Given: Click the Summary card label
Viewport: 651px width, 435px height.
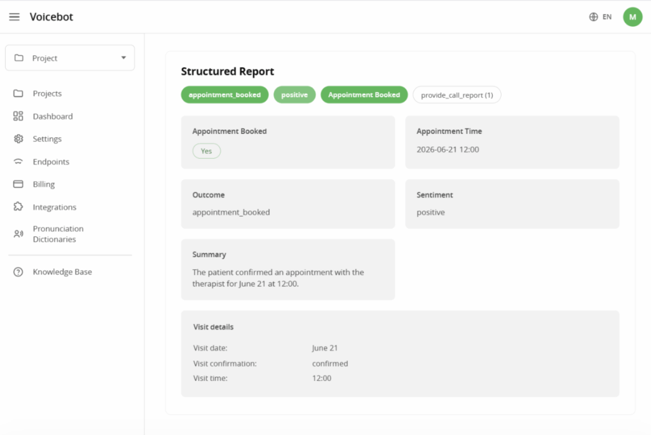Looking at the screenshot, I should pos(209,255).
